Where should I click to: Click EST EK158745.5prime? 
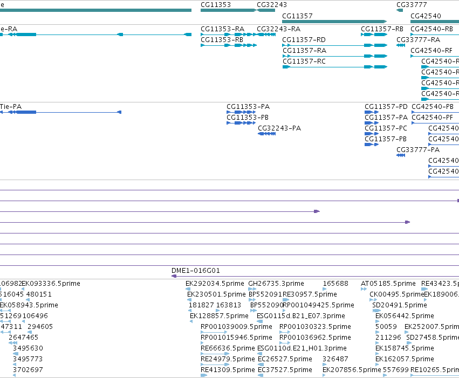tap(405, 348)
